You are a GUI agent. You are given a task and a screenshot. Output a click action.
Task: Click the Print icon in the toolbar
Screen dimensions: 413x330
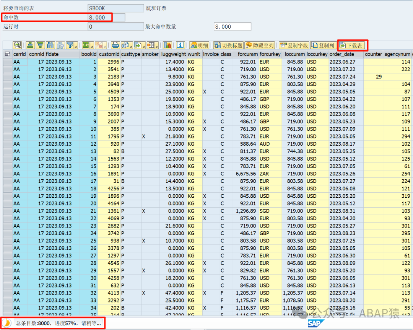115,45
